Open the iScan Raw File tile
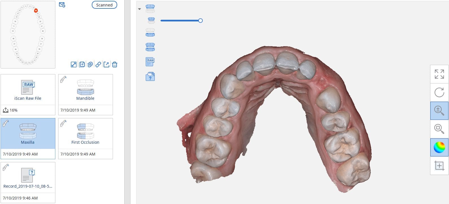Image resolution: width=449 pixels, height=204 pixels. (28, 90)
